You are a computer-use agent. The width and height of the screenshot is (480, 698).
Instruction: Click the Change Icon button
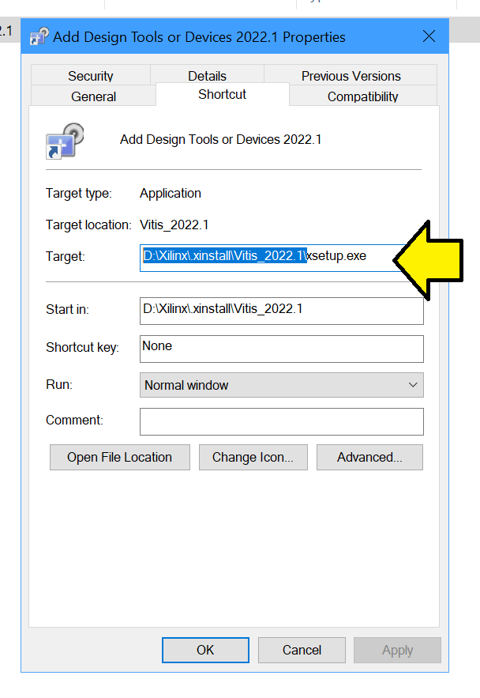tap(253, 457)
